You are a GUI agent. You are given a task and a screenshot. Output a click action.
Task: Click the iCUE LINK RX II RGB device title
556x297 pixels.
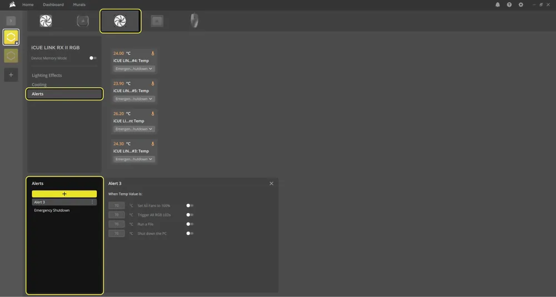pos(55,47)
